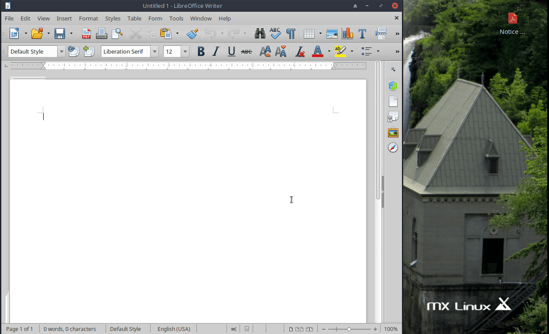Click zoom in plus button
Image resolution: width=549 pixels, height=334 pixels.
click(x=375, y=329)
